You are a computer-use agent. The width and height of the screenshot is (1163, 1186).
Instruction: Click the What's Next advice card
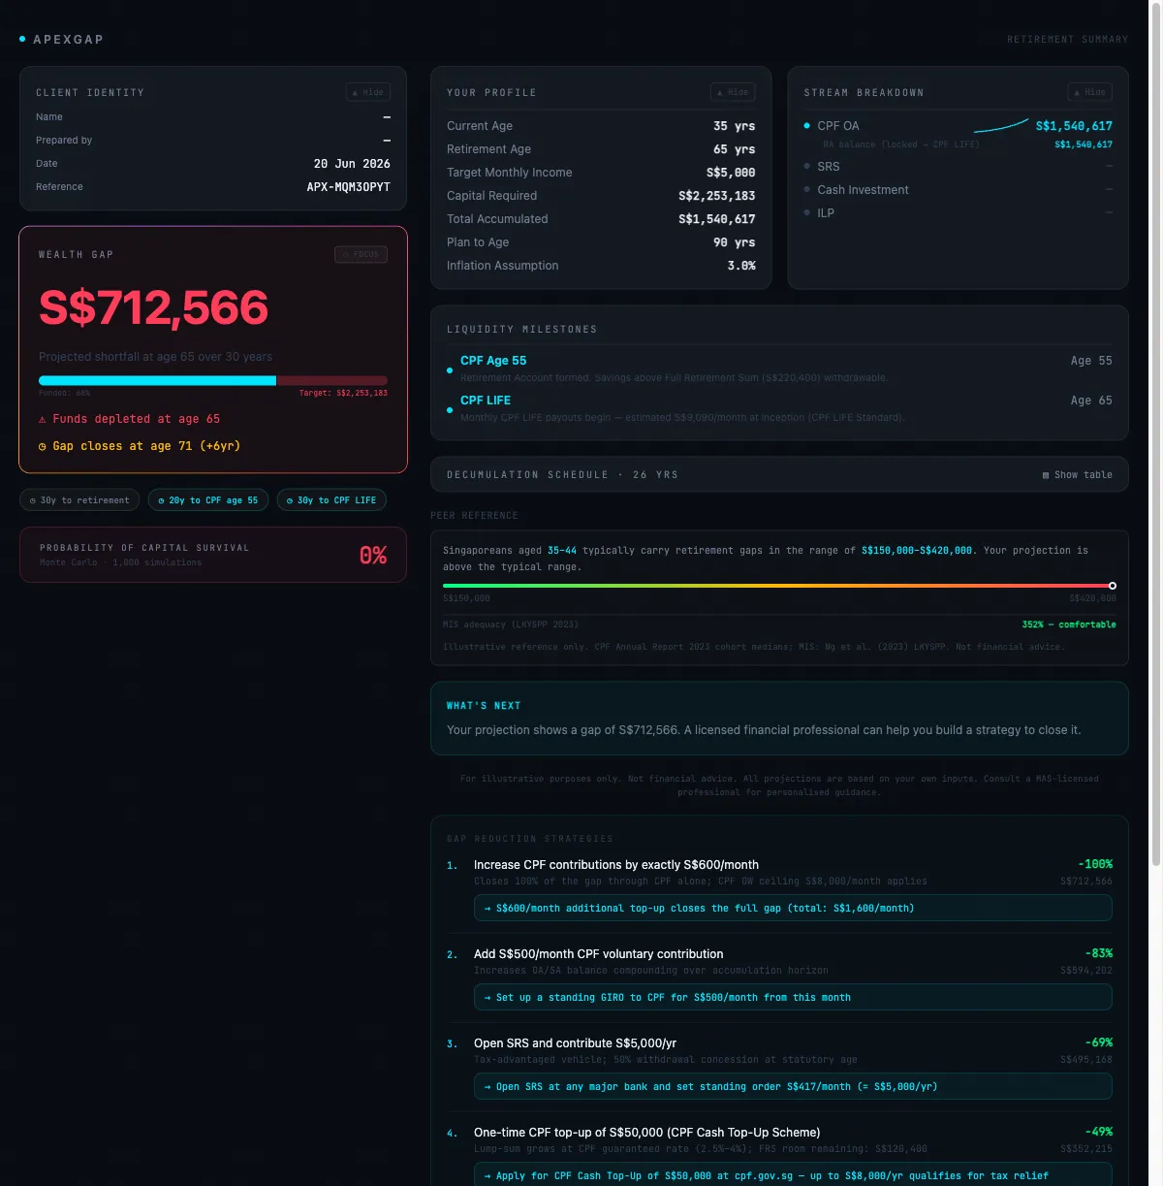tap(779, 719)
